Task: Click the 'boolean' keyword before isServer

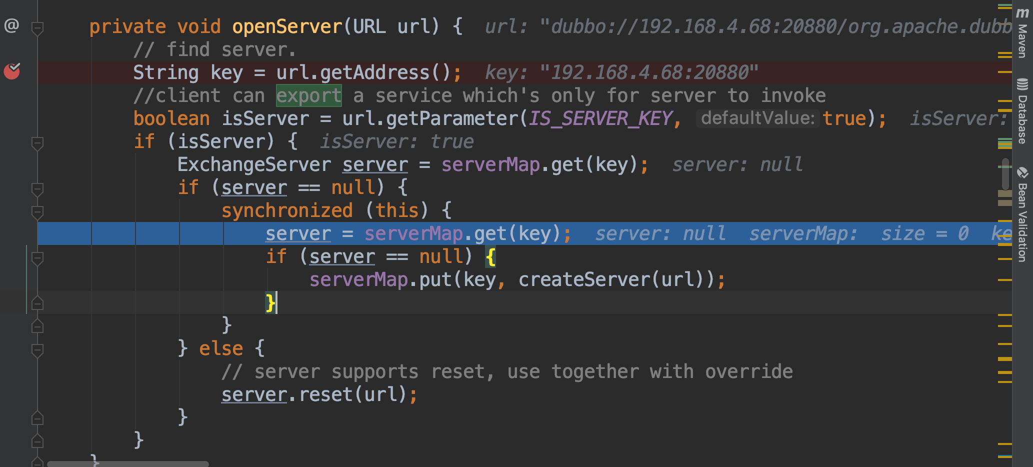Action: pyautogui.click(x=171, y=118)
